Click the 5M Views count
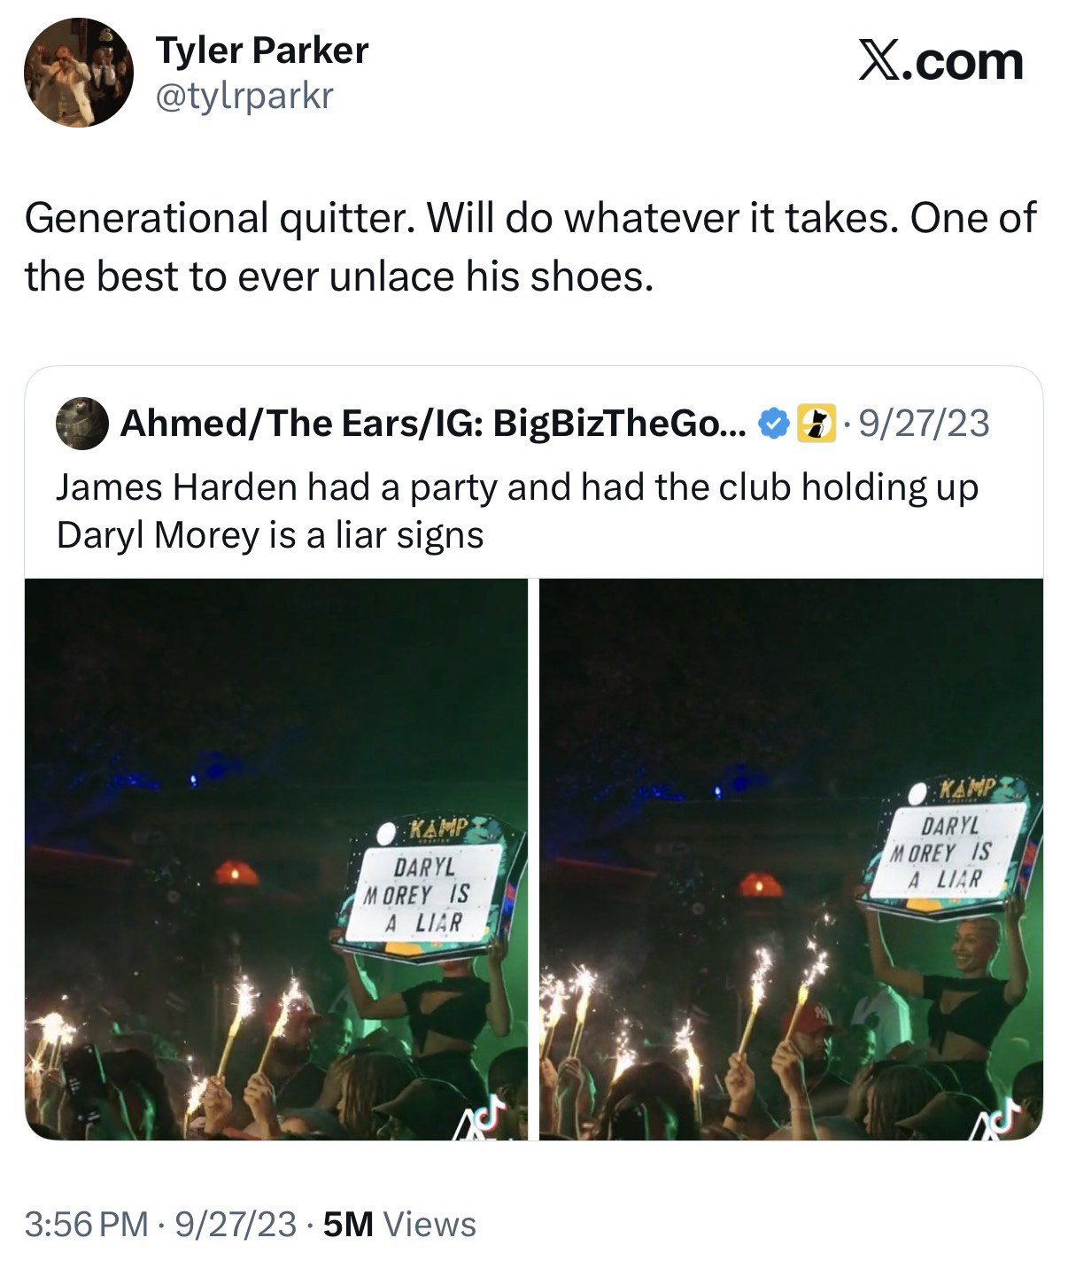Image resolution: width=1068 pixels, height=1261 pixels. pyautogui.click(x=399, y=1224)
